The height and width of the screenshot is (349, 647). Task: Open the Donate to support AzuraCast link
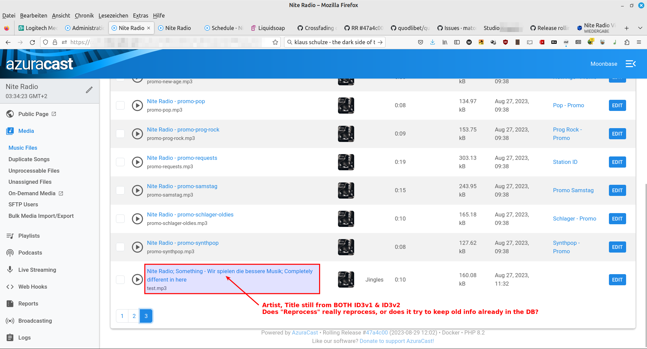397,341
